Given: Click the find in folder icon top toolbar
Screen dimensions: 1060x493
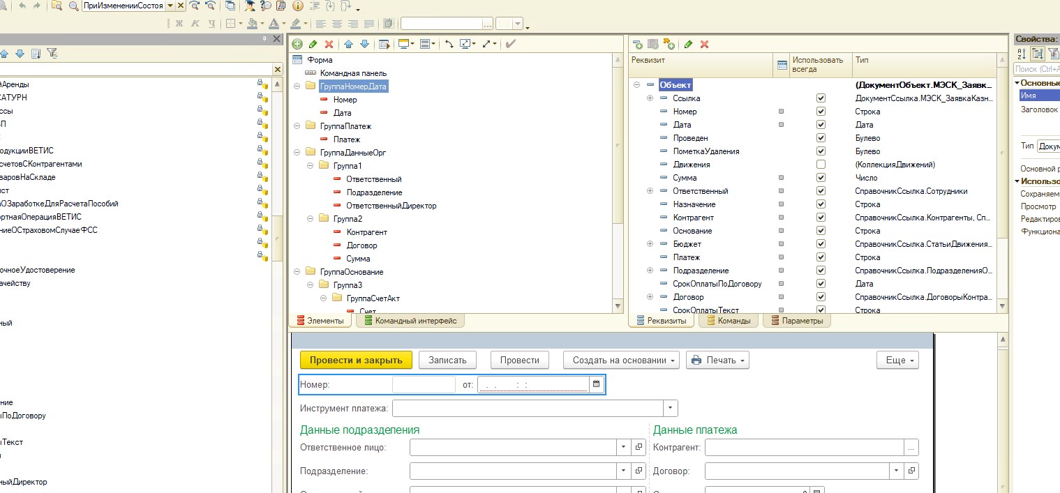Looking at the screenshot, I should point(57,6).
